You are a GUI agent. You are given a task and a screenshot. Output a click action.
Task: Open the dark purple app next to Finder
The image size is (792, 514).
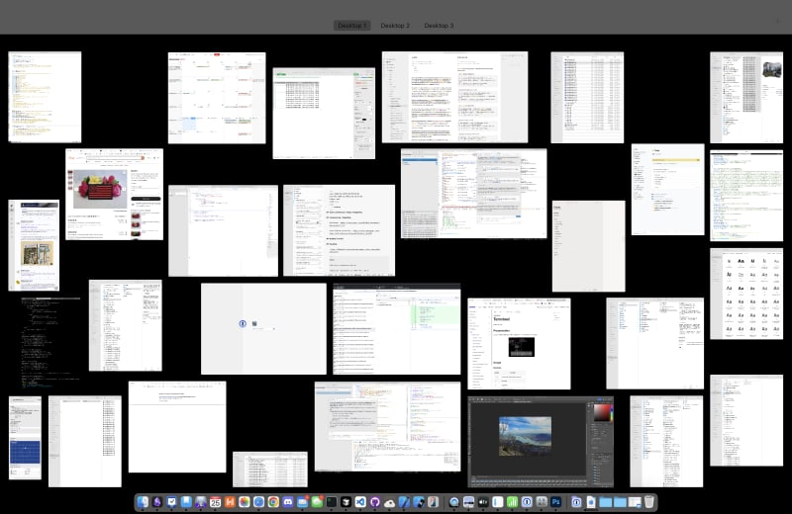(156, 502)
